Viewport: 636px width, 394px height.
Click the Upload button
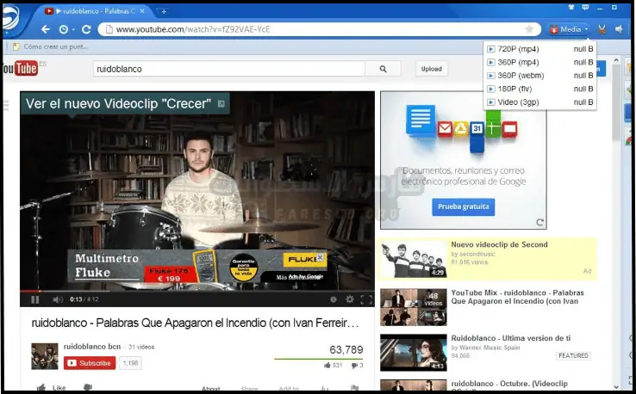click(431, 69)
